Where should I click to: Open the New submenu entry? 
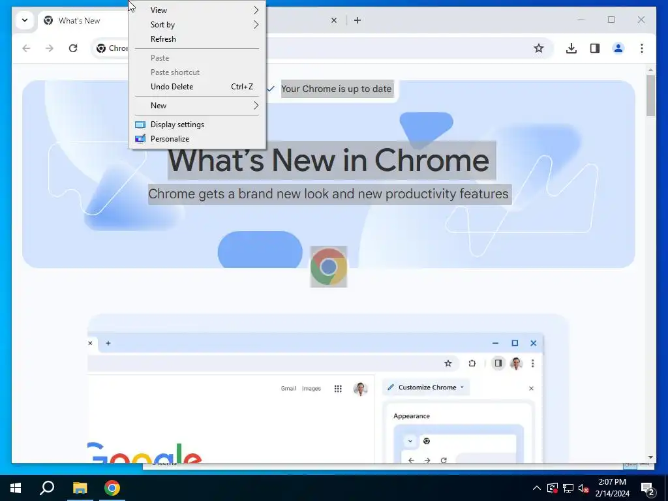coord(197,106)
